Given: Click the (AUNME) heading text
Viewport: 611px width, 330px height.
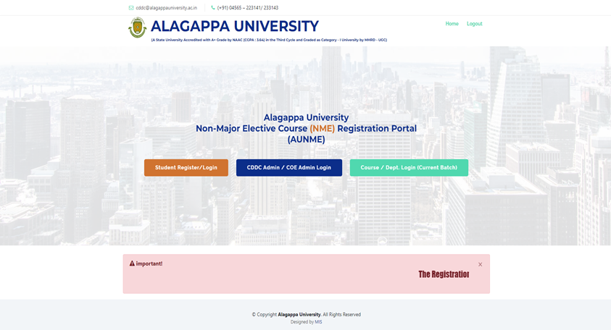Looking at the screenshot, I should [x=307, y=140].
